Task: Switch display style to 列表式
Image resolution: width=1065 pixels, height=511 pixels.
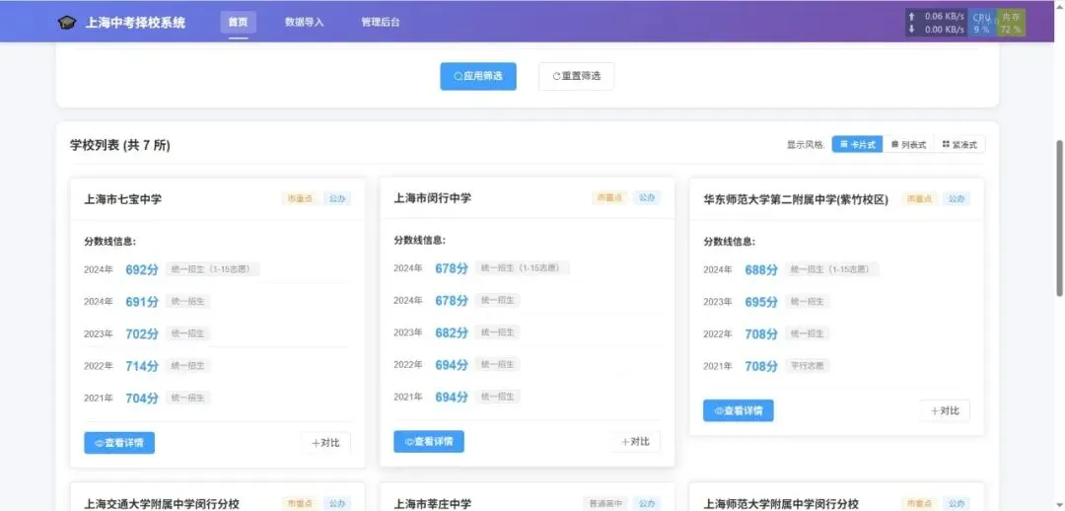Action: [908, 144]
